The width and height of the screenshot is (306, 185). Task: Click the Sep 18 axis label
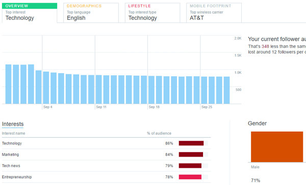tap(154, 107)
